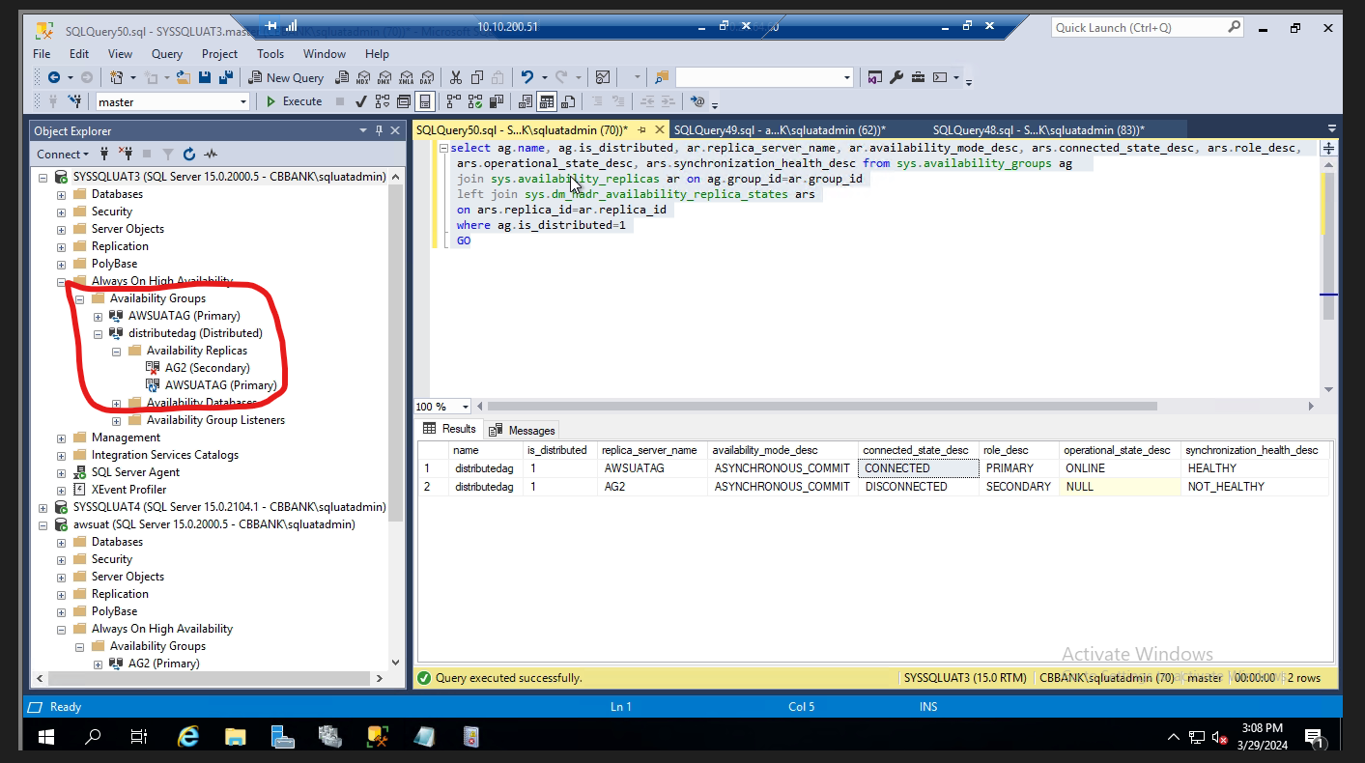The width and height of the screenshot is (1365, 763).
Task: Click the Undo arrow icon
Action: coord(526,77)
